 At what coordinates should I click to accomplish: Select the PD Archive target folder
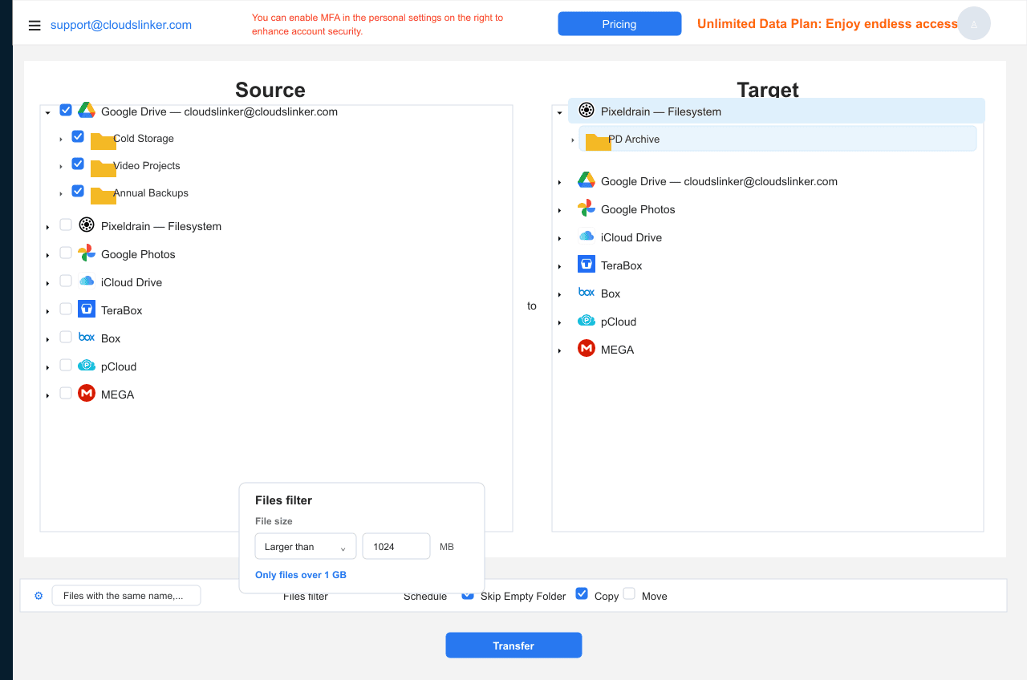(777, 139)
